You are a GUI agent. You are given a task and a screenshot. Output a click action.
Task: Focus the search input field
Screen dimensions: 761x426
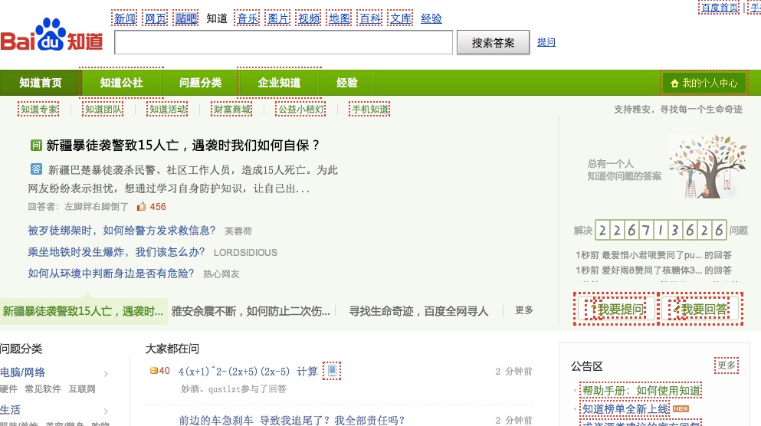(x=284, y=42)
